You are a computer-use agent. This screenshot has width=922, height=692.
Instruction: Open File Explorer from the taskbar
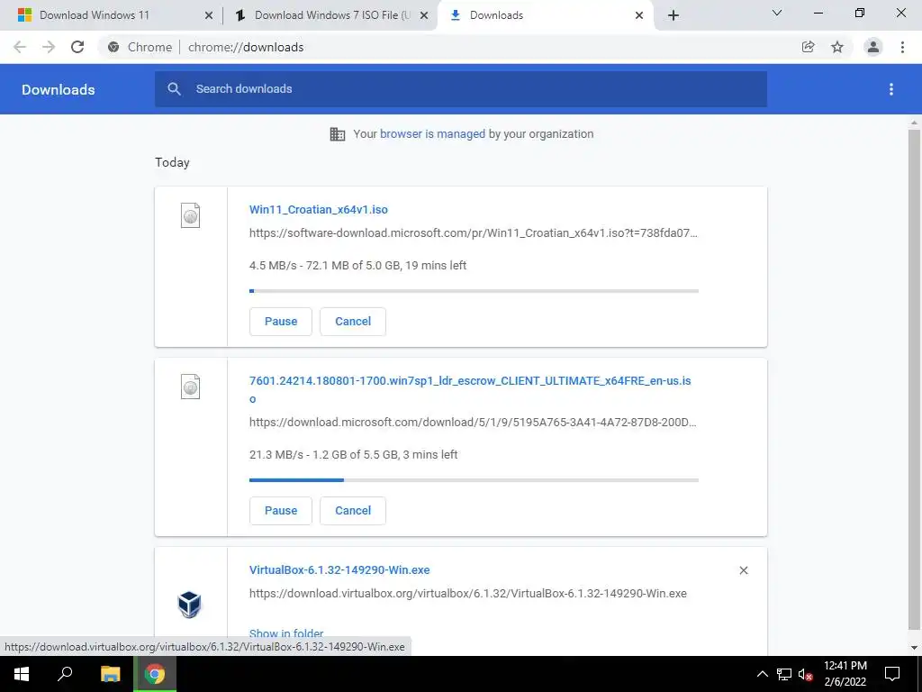110,674
